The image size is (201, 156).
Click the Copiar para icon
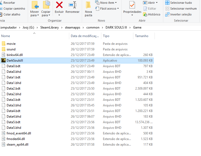[x=46, y=5]
